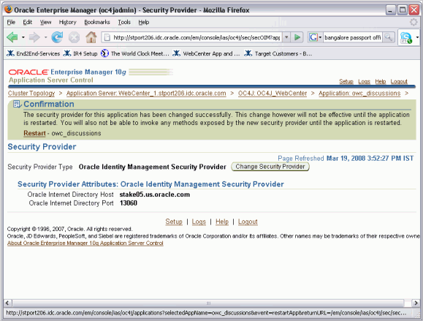Open the View menu
This screenshot has height=321, width=423.
tap(45, 22)
